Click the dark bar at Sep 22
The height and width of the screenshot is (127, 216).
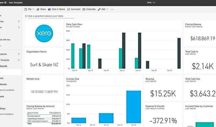(124, 51)
